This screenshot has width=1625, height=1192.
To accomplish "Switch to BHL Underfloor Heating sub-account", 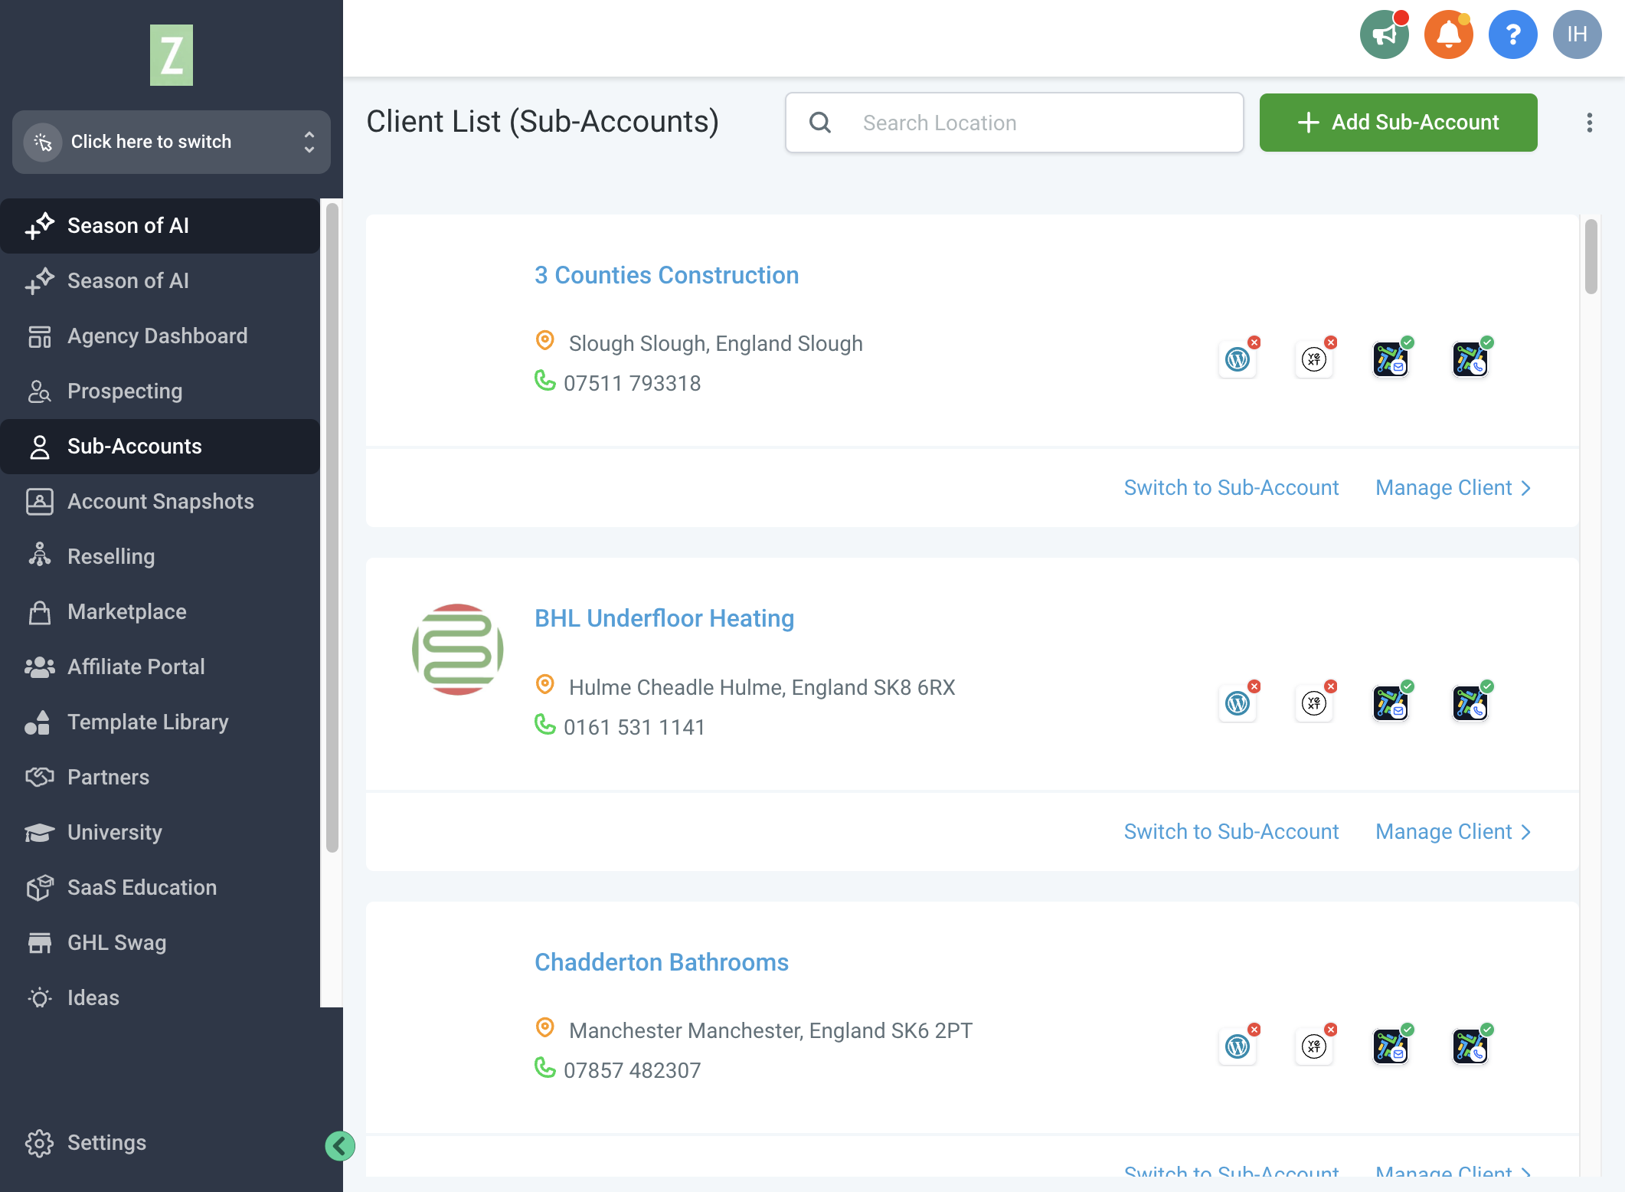I will tap(1231, 832).
